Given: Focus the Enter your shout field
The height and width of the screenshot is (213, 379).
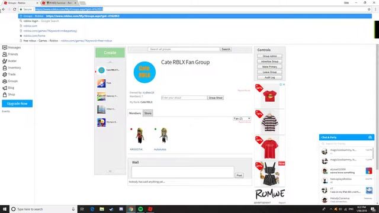Looking at the screenshot, I should 184,98.
